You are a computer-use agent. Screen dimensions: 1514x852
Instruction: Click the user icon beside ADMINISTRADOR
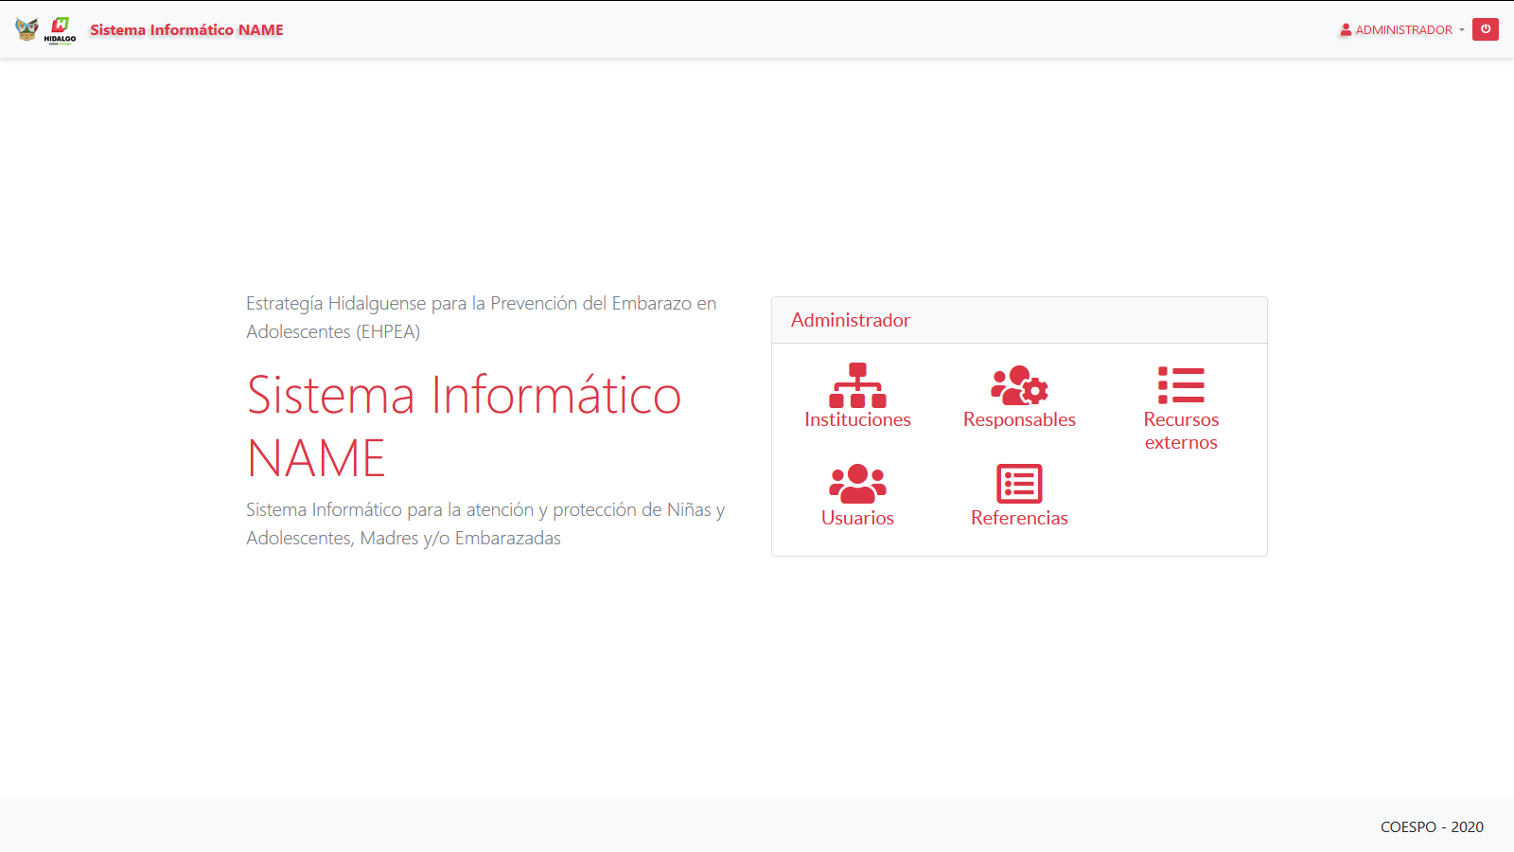click(x=1346, y=30)
